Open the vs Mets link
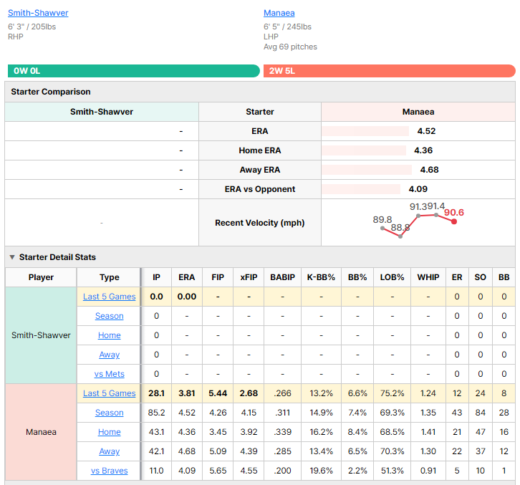The image size is (520, 485). click(x=109, y=374)
